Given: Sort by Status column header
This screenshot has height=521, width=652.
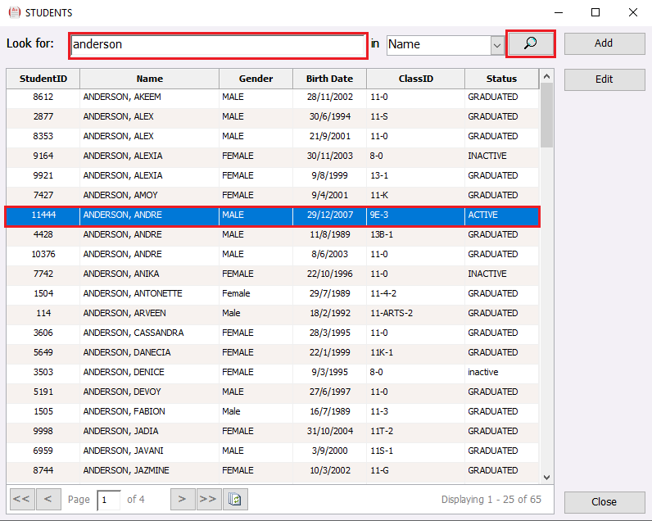Looking at the screenshot, I should 502,79.
